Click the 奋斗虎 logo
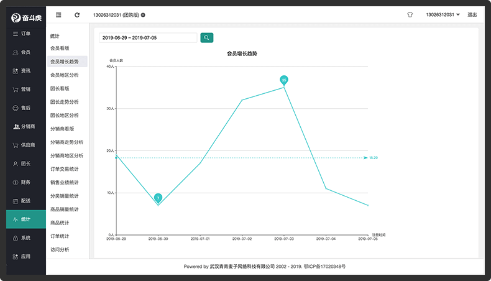The width and height of the screenshot is (491, 281). pyautogui.click(x=26, y=18)
